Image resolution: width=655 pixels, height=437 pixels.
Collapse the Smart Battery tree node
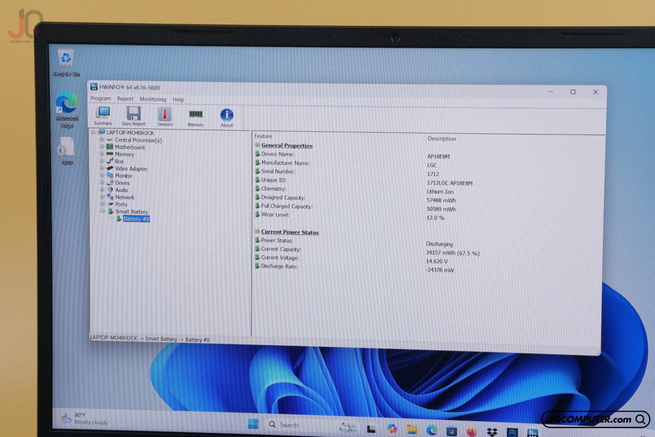103,211
